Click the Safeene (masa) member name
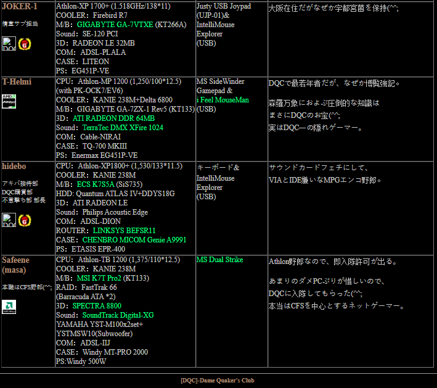Screen dimensions: 437x388 coord(15,265)
